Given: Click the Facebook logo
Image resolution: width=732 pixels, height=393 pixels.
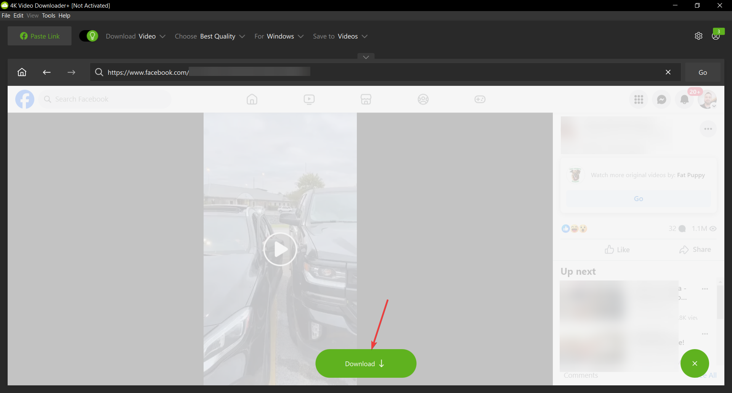Looking at the screenshot, I should 24,99.
